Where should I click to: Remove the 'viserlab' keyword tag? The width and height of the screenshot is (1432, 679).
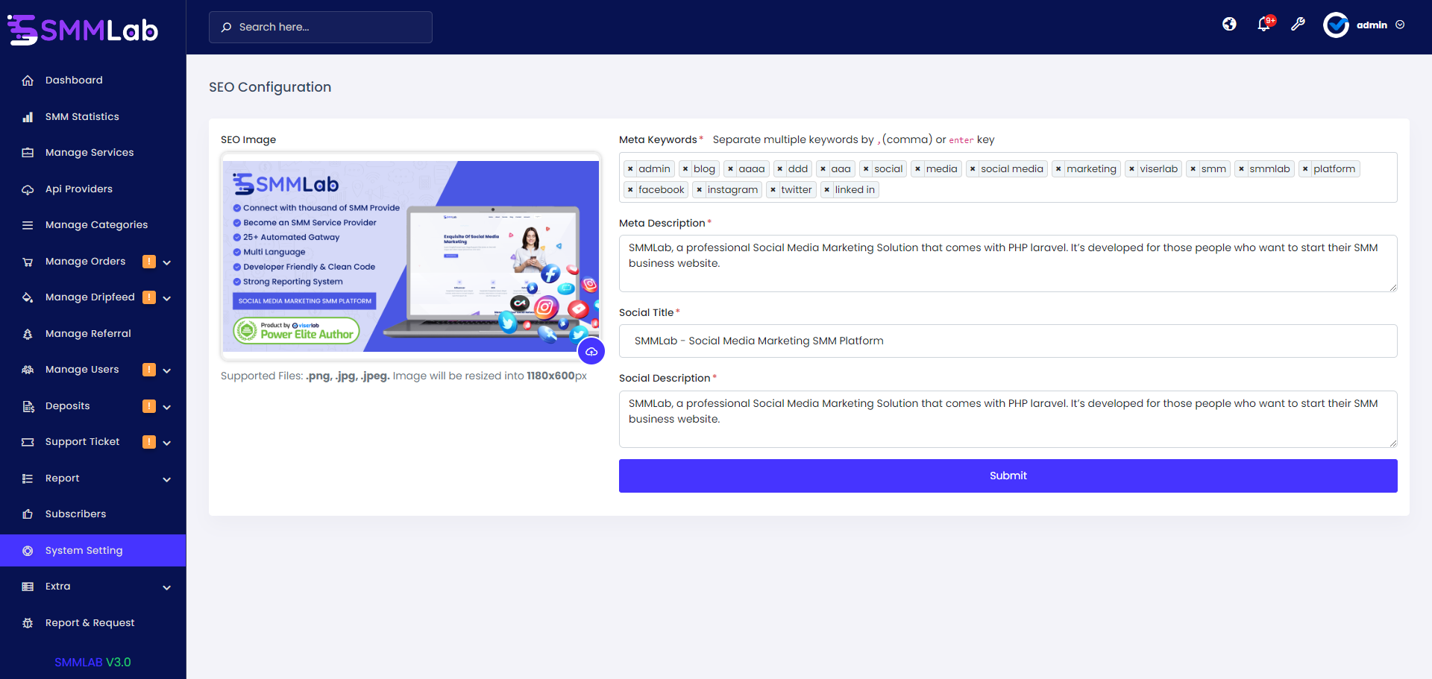tap(1131, 169)
